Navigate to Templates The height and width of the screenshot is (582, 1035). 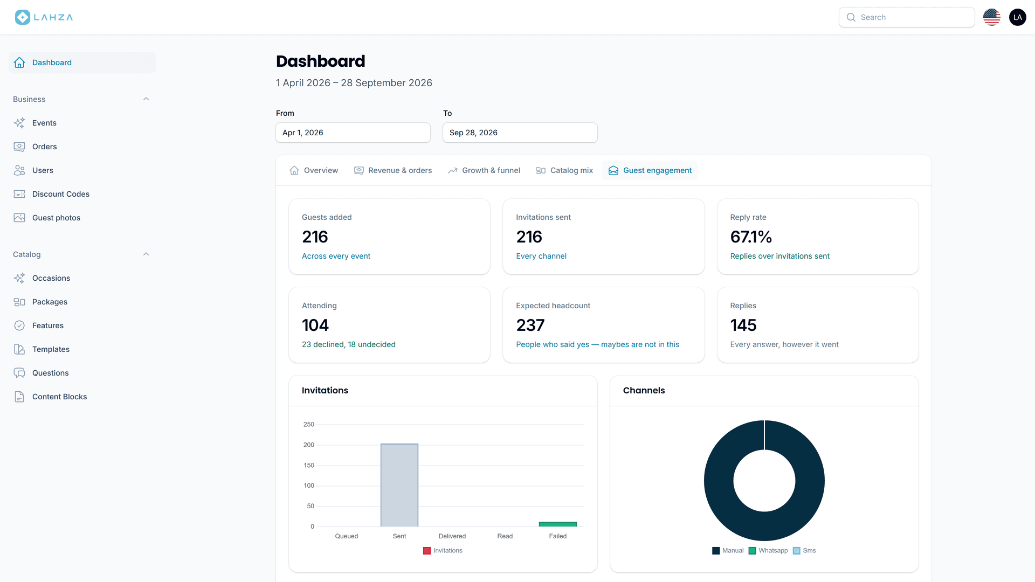82,349
